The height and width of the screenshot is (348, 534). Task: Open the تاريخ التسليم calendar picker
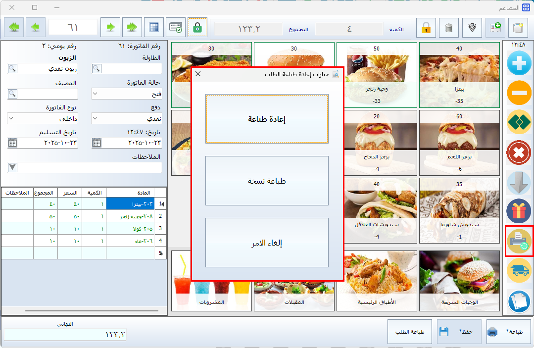[12, 143]
